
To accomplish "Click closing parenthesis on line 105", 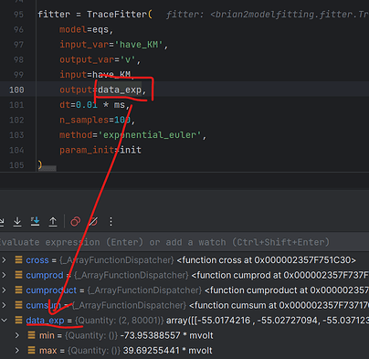I will tap(39, 164).
